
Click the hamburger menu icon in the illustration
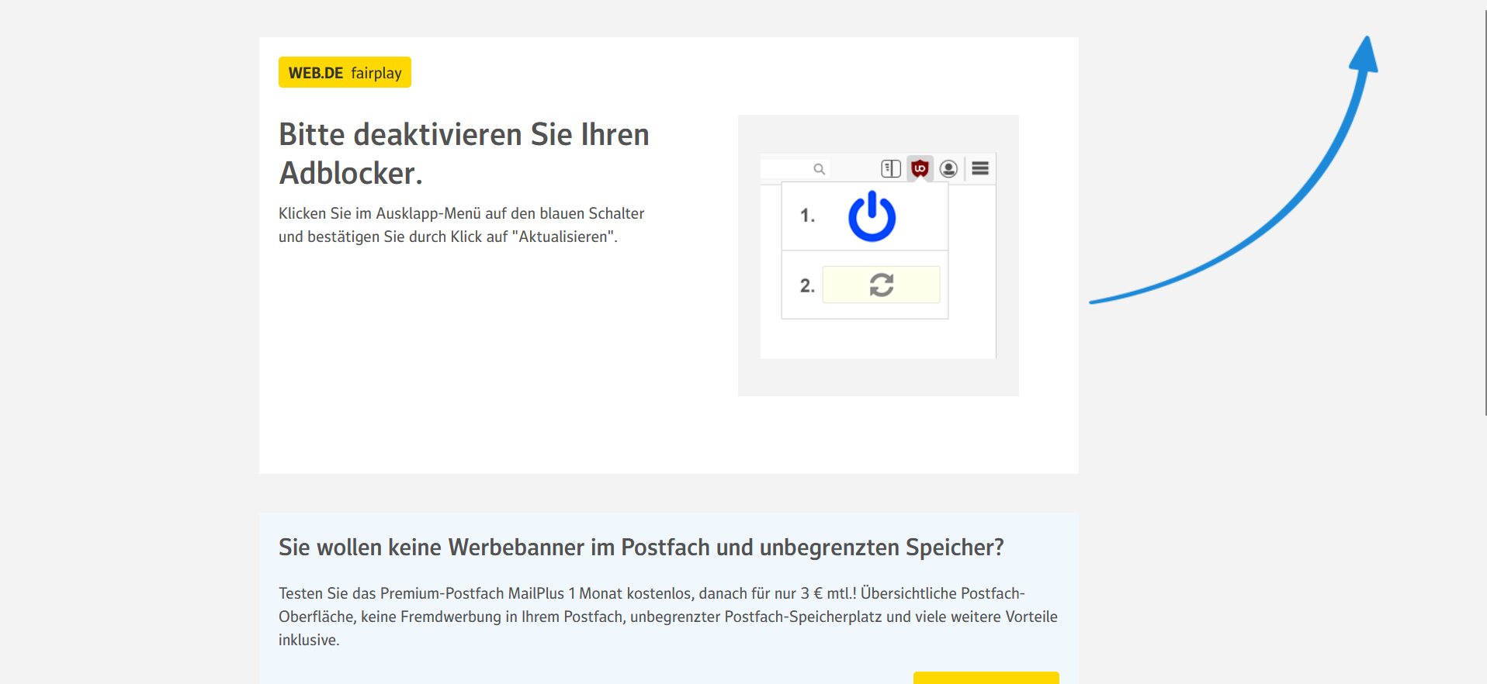pos(980,168)
